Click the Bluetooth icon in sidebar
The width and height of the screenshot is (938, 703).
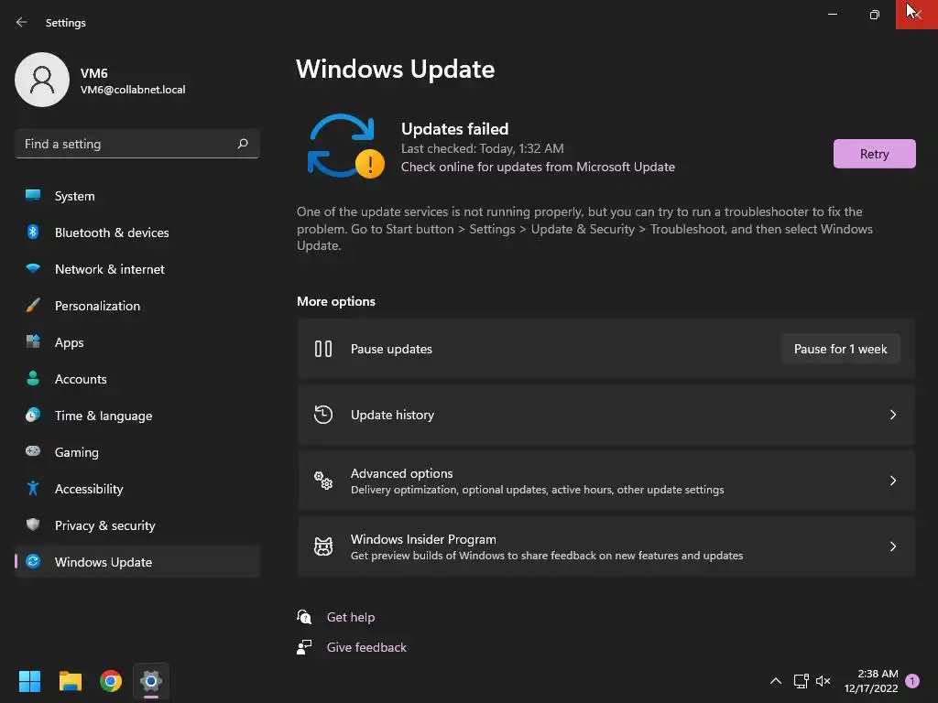point(33,232)
